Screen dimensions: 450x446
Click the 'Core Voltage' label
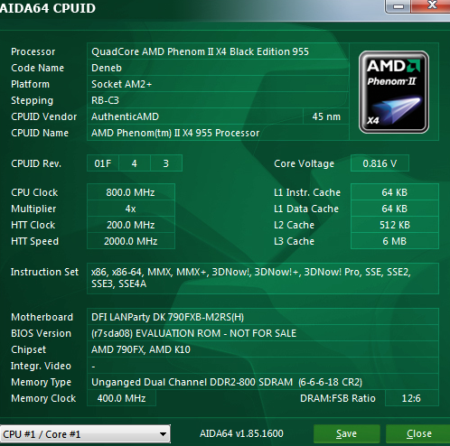coord(304,163)
